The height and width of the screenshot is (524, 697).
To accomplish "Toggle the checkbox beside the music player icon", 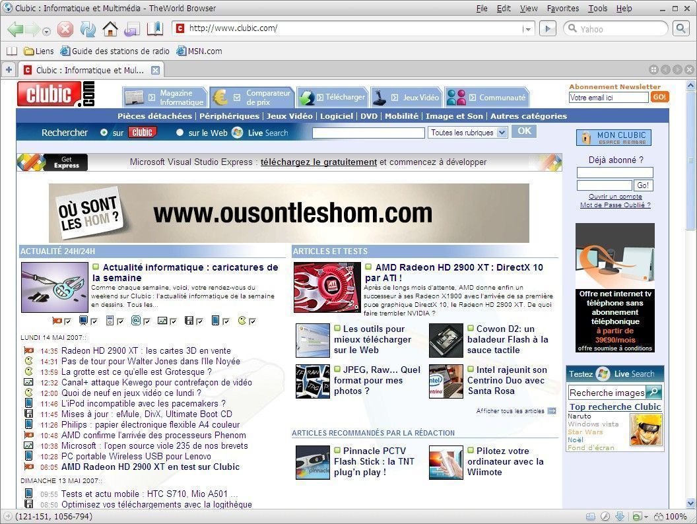I will pyautogui.click(x=121, y=321).
